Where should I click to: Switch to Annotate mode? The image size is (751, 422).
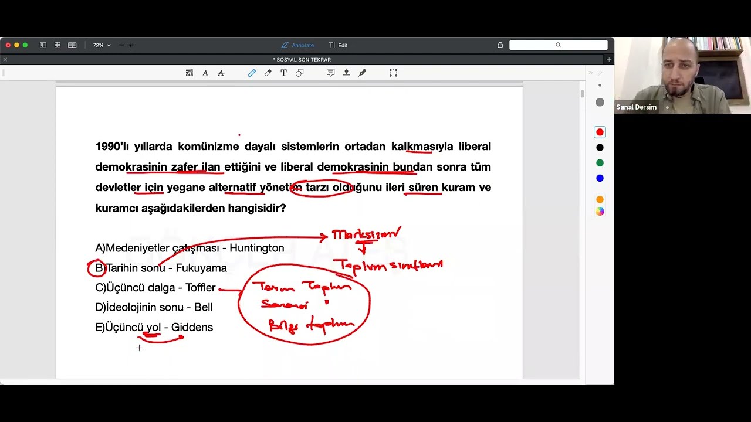(297, 45)
